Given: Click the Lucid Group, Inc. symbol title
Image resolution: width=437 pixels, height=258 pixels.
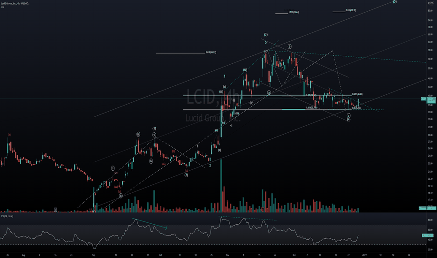Looking at the screenshot, I should [15, 3].
